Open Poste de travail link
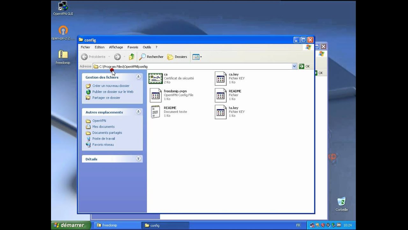This screenshot has height=230, width=408. pyautogui.click(x=104, y=139)
